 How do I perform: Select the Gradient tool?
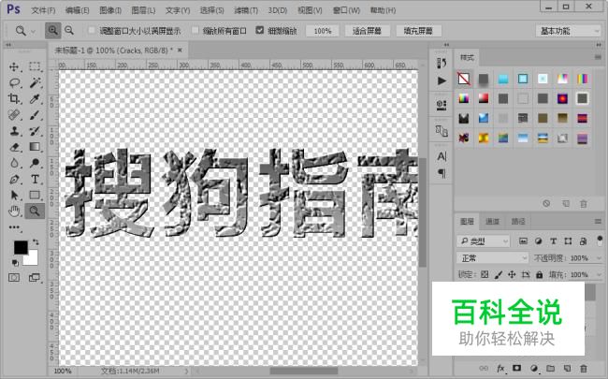pos(35,147)
